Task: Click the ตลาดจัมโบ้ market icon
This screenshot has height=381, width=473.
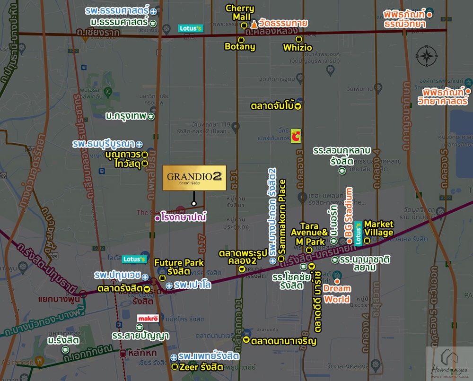Action: pos(298,106)
